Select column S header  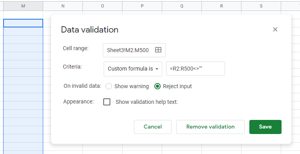tap(261, 6)
